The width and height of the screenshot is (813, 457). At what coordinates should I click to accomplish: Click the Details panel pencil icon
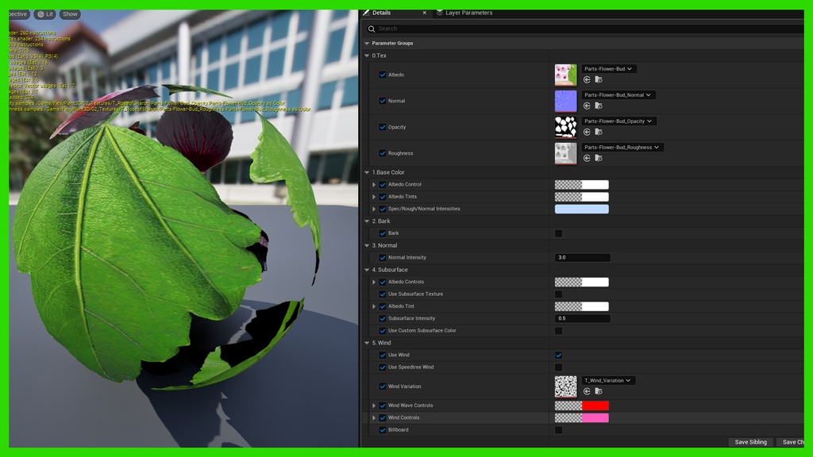coord(367,13)
